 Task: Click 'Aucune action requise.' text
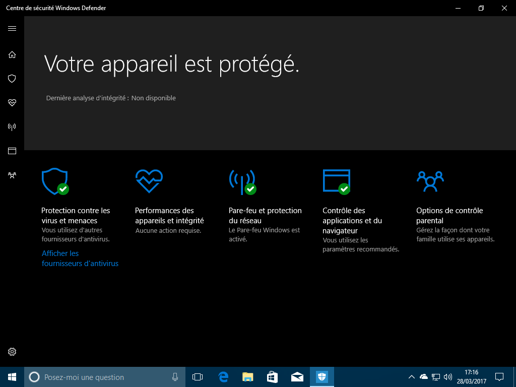168,231
